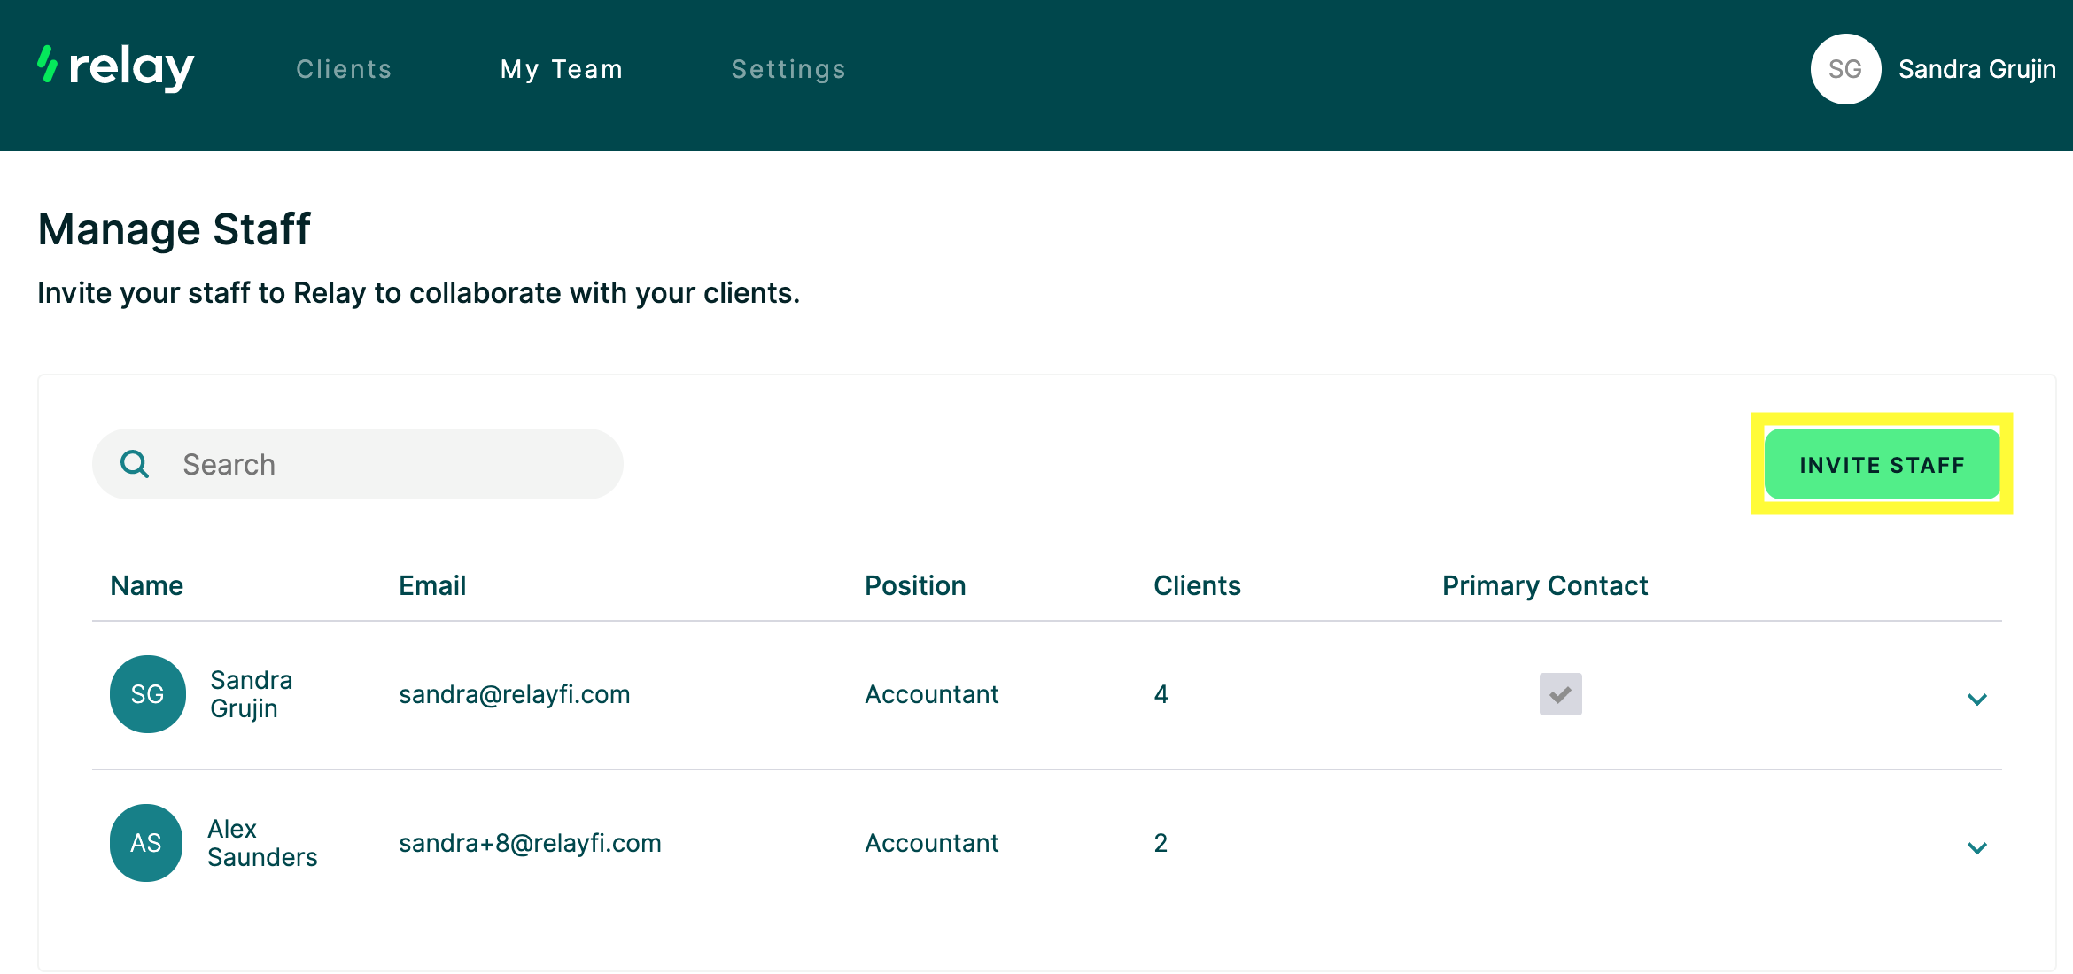Click Alex Saunders' Accountant position cell
Viewport: 2073px width, 974px height.
(x=932, y=843)
